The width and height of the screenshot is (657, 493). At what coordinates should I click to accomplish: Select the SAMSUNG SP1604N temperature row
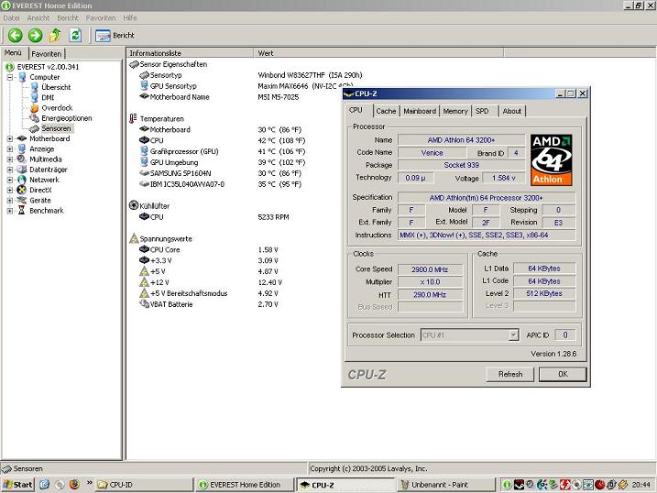(x=222, y=173)
